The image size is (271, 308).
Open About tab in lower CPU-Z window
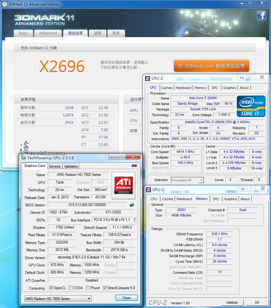click(245, 199)
